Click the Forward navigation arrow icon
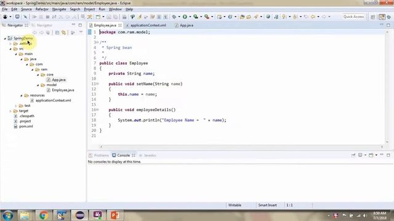394x221 pixels. coord(324,17)
